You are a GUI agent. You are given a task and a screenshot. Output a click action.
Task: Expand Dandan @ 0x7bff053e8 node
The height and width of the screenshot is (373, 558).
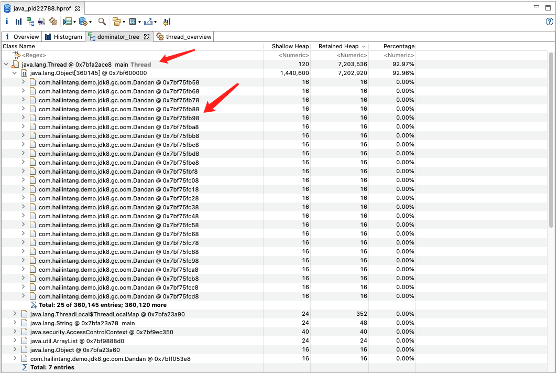click(x=15, y=358)
